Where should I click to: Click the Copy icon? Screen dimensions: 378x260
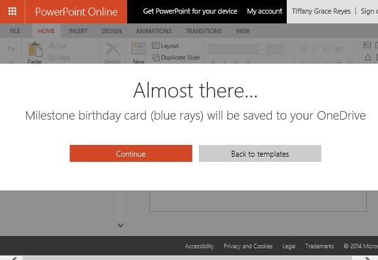click(x=51, y=57)
